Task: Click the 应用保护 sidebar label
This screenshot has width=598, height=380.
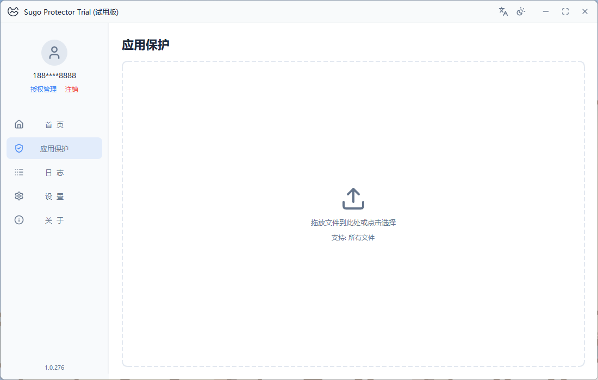Action: pyautogui.click(x=54, y=149)
